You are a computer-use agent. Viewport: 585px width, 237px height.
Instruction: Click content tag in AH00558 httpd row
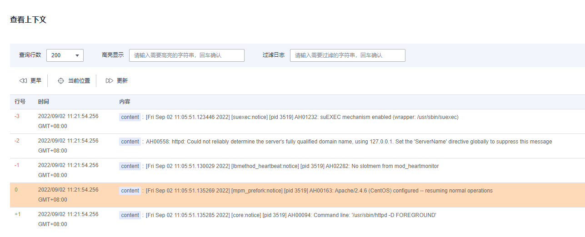(x=130, y=142)
